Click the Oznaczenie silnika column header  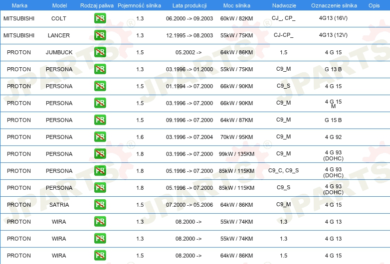tap(334, 5)
